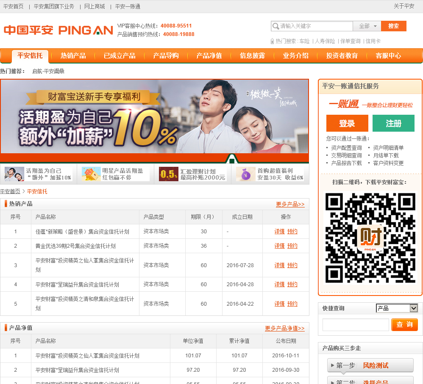The width and height of the screenshot is (423, 384).
Task: Open 明星产品活期盈 promo thumbnail
Action: pos(115,174)
